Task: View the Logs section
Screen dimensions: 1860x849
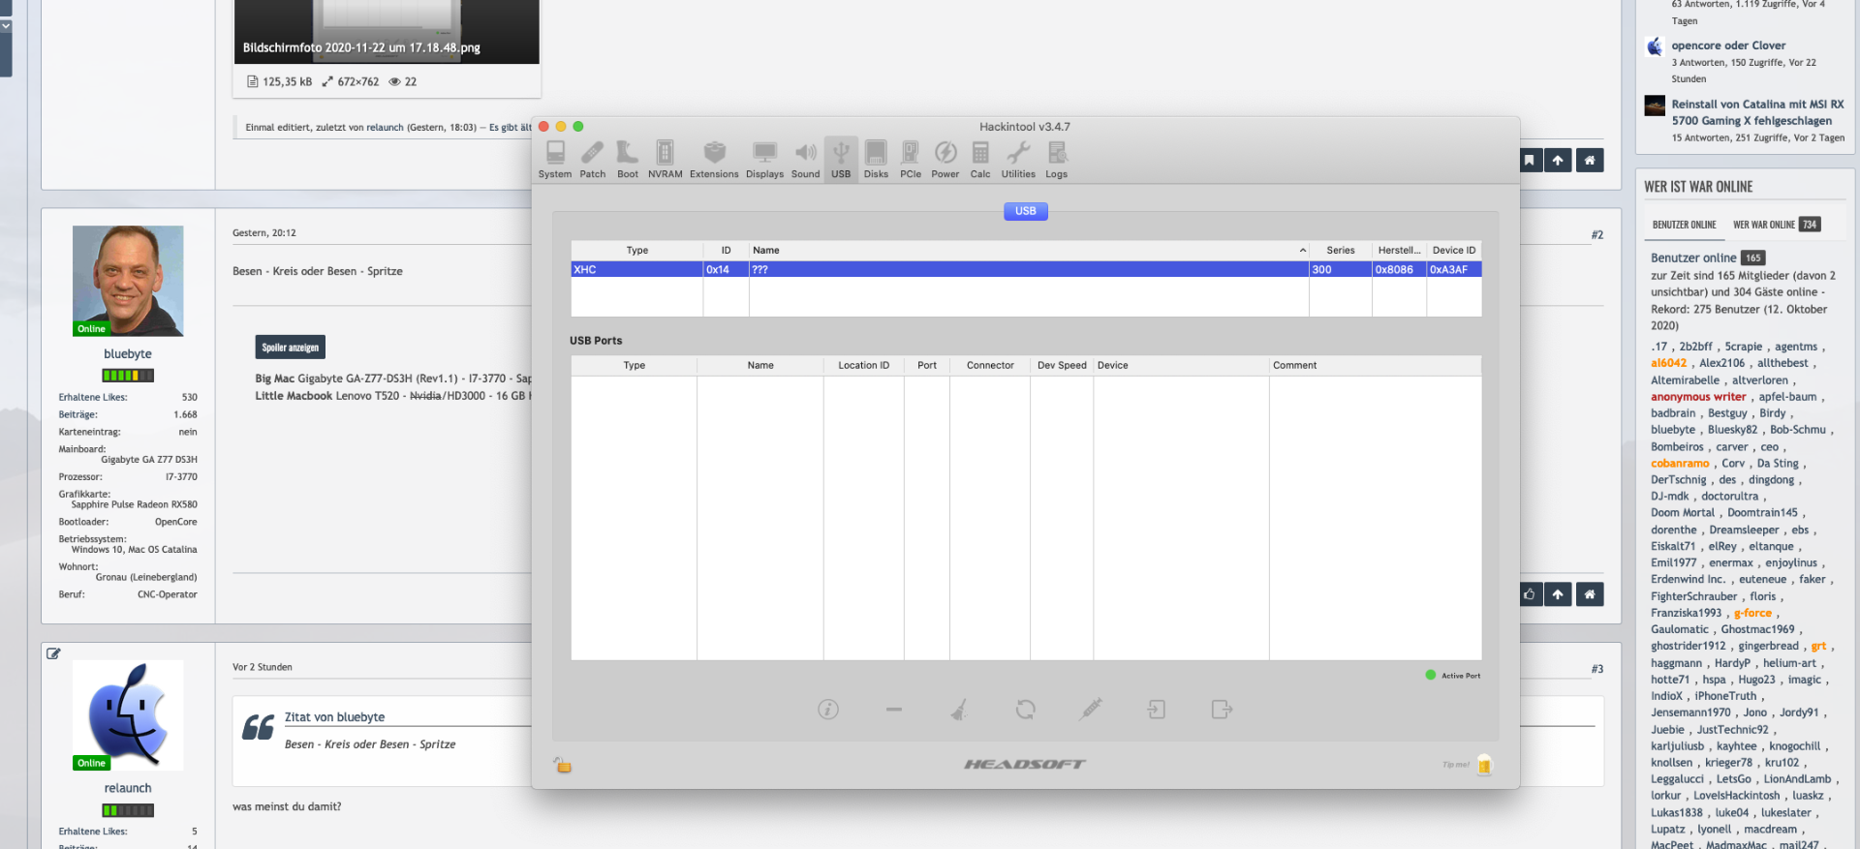Action: pyautogui.click(x=1057, y=159)
